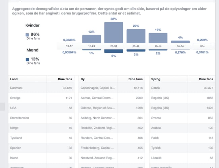Click the 25-34 men bar
The height and width of the screenshot is (168, 219).
click(x=114, y=51)
